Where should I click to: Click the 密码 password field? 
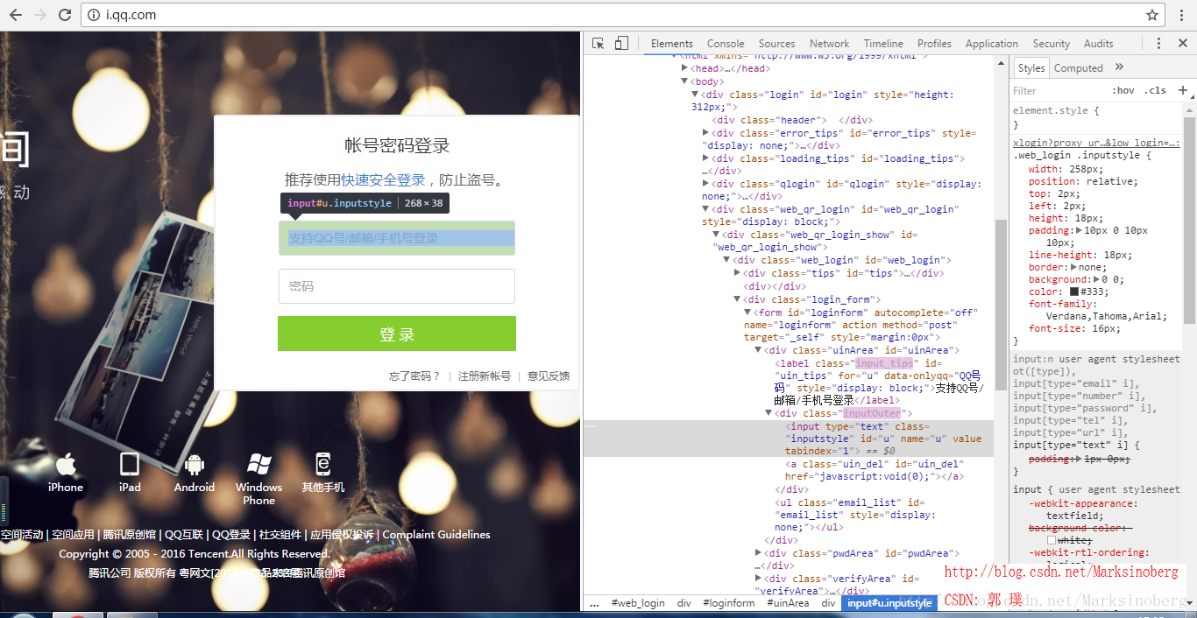(397, 286)
